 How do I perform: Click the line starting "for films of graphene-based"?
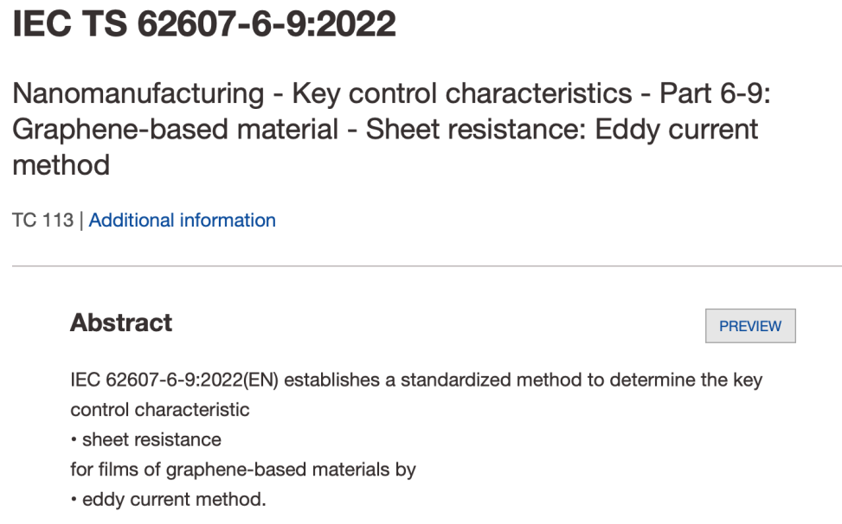click(243, 470)
